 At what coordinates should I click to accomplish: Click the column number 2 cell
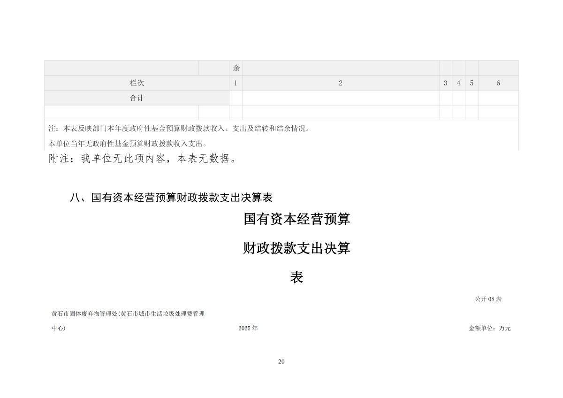point(341,83)
